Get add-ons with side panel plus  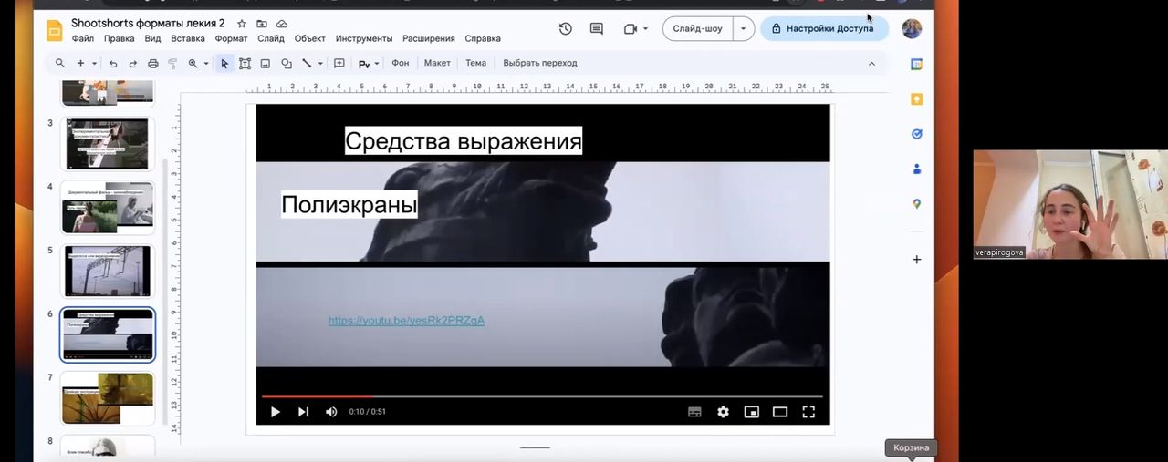click(917, 260)
